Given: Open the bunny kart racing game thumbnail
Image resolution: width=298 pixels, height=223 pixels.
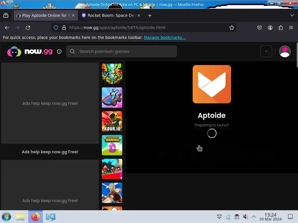Looking at the screenshot, I should click(112, 98).
